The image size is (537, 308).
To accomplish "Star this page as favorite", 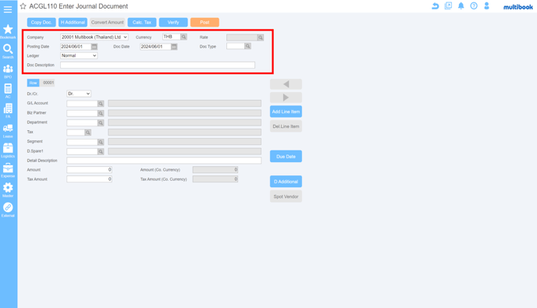I will tap(23, 6).
